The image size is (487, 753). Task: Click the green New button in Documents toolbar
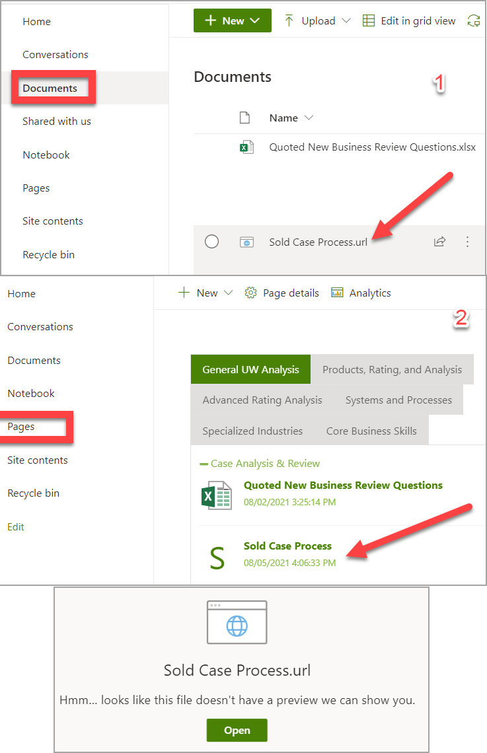(x=233, y=20)
